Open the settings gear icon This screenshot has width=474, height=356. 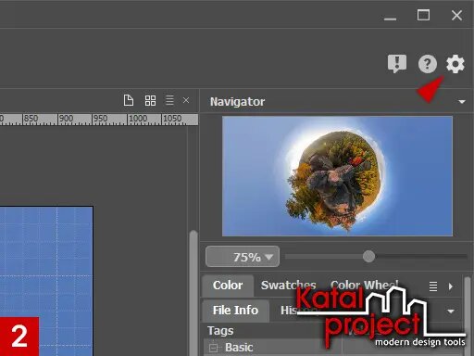tap(455, 64)
